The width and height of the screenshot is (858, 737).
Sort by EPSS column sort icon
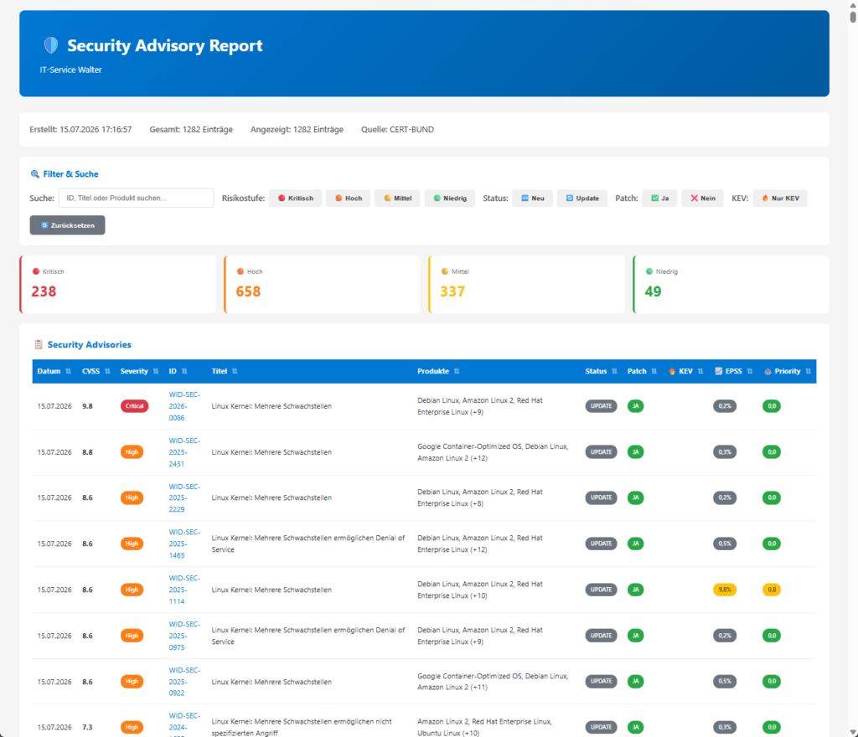pyautogui.click(x=750, y=371)
